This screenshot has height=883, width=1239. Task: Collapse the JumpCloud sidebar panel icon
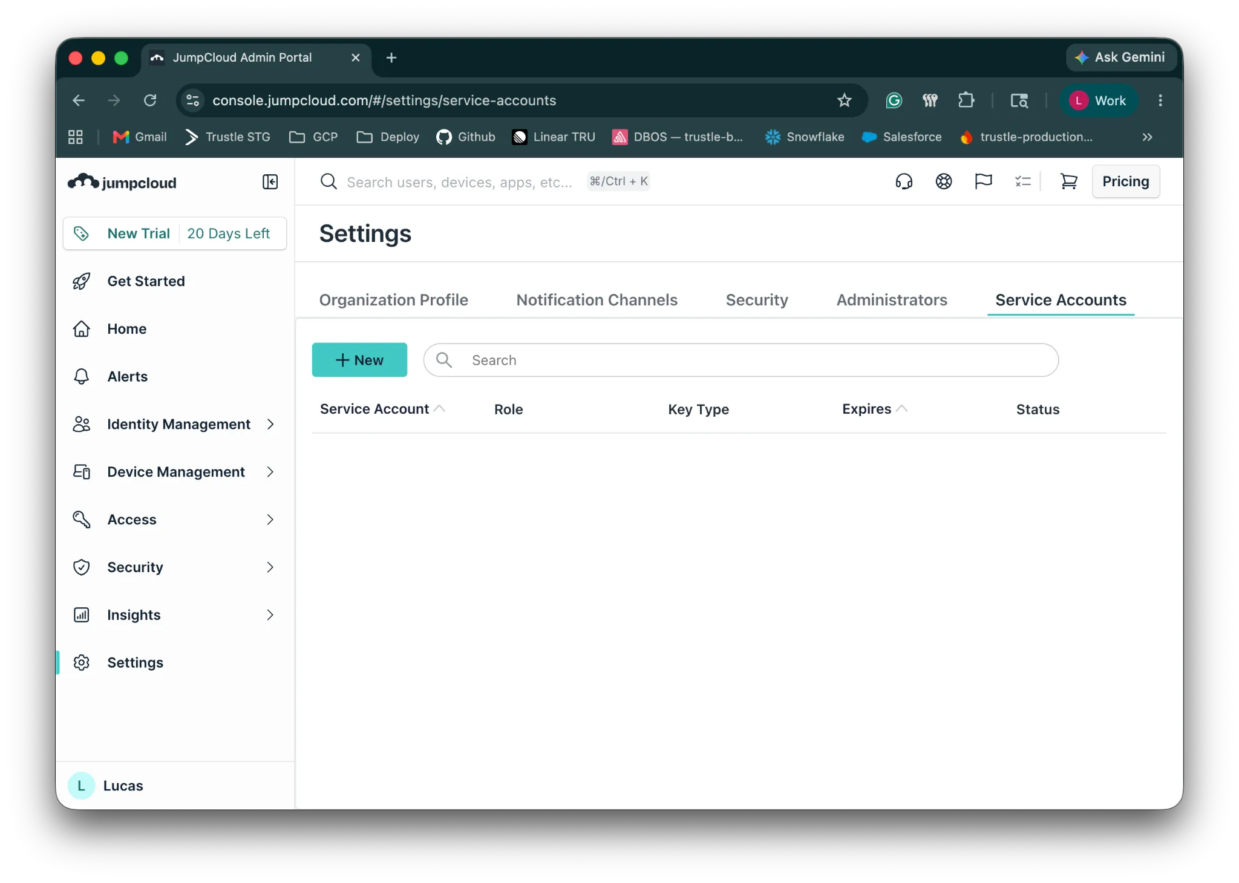coord(270,182)
